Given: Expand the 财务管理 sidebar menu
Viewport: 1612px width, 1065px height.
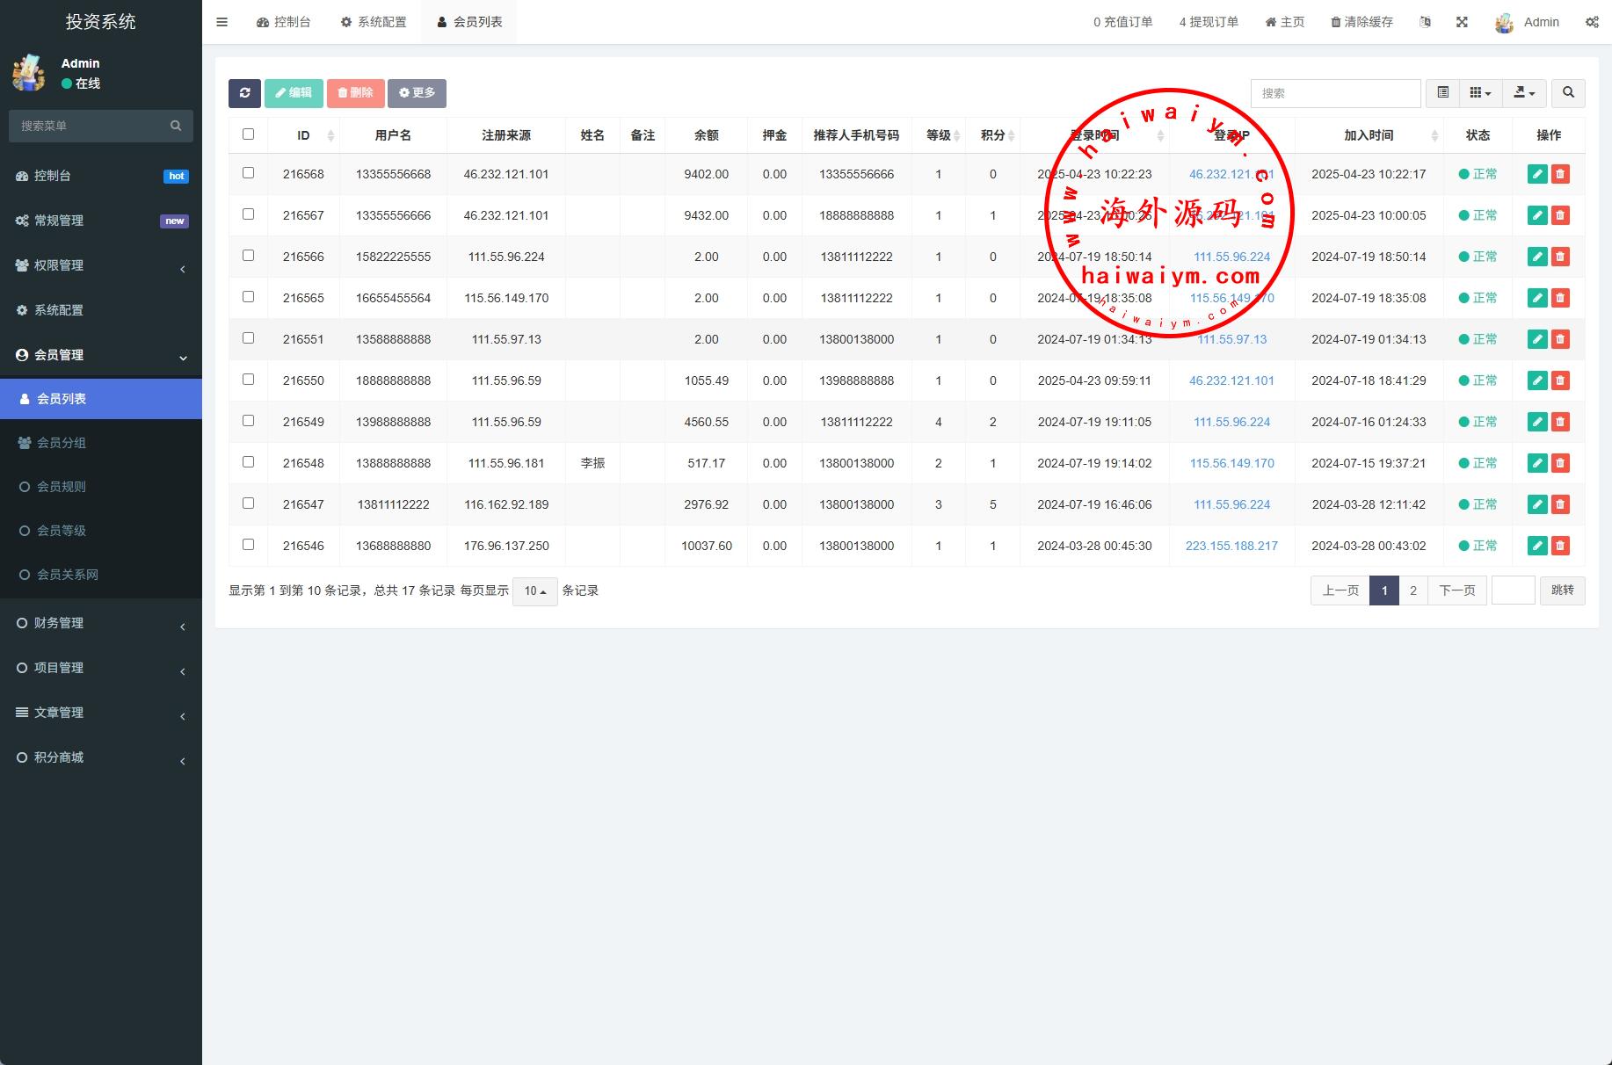Looking at the screenshot, I should [x=100, y=623].
